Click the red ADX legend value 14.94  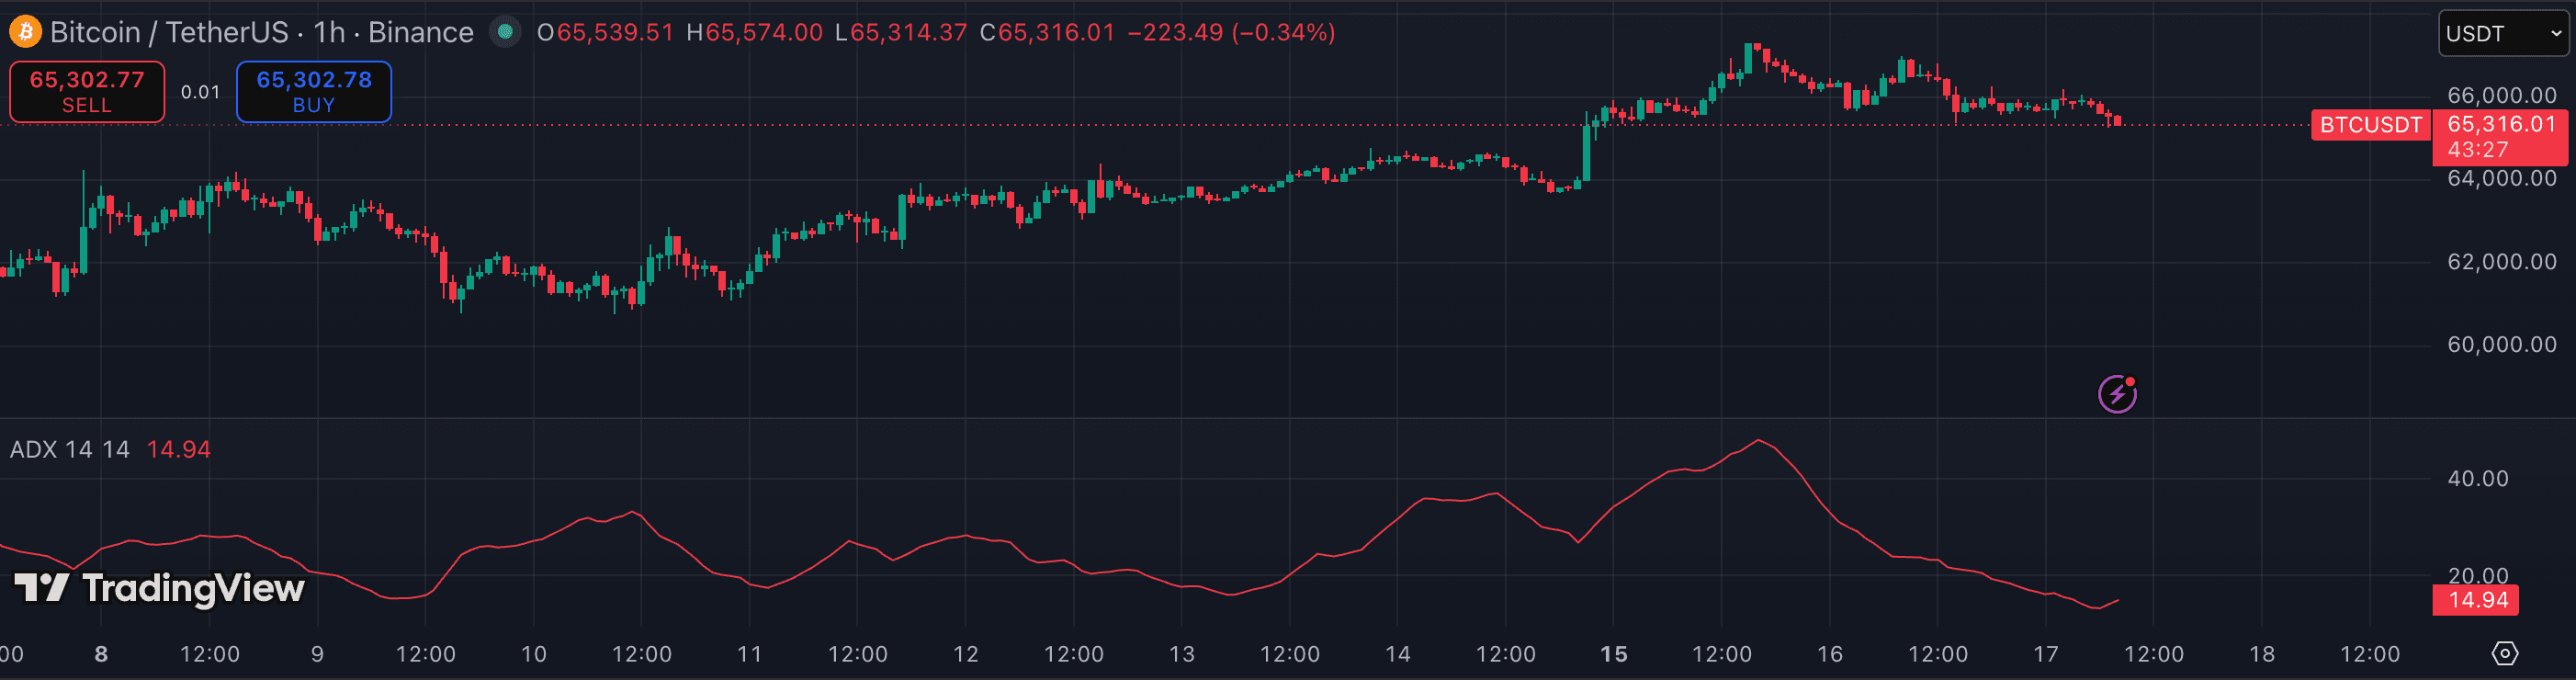click(x=178, y=450)
